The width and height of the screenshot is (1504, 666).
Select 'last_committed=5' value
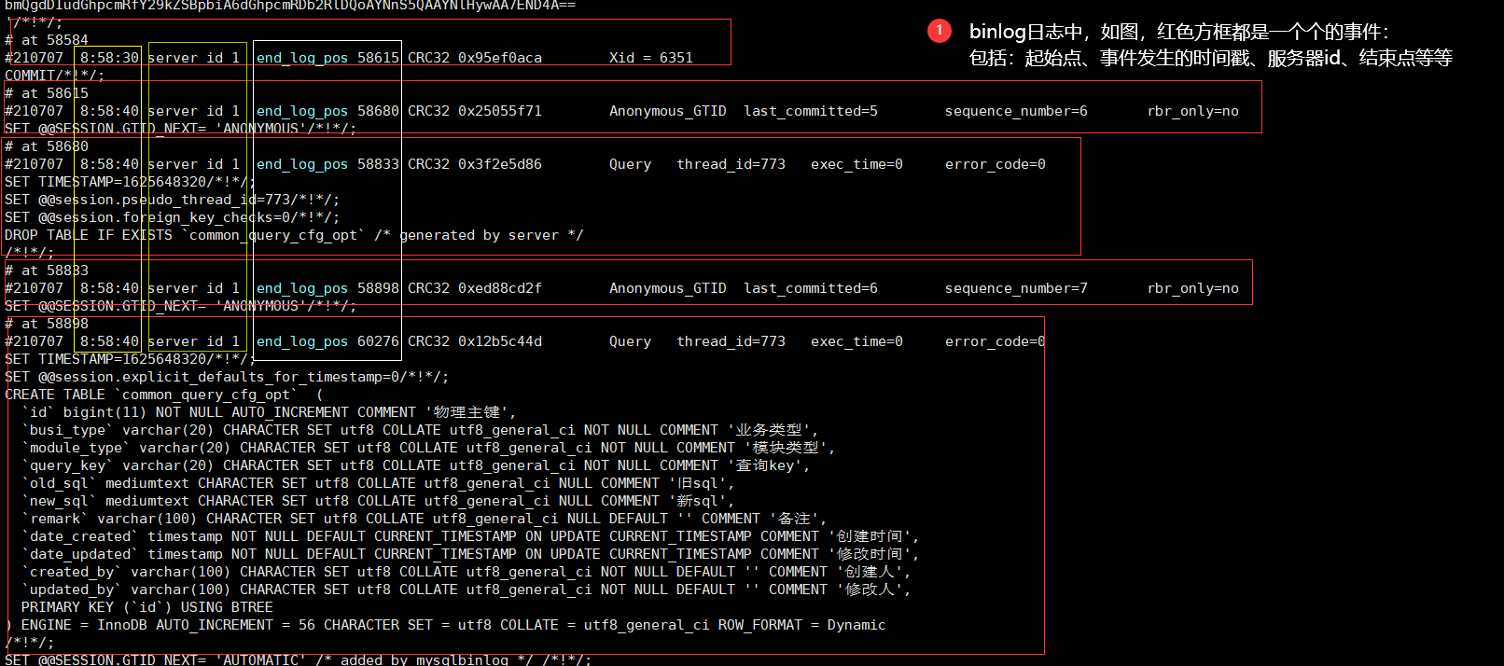(x=811, y=111)
